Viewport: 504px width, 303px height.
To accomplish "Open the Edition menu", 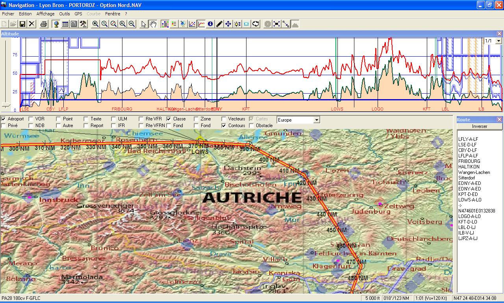I will point(25,14).
